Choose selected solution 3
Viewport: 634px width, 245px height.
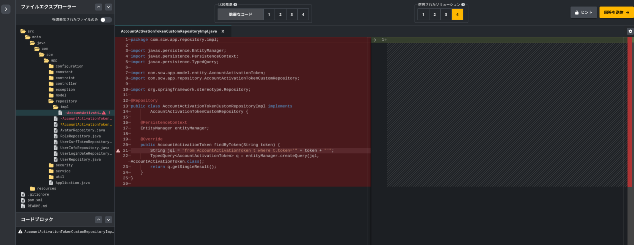(x=446, y=15)
